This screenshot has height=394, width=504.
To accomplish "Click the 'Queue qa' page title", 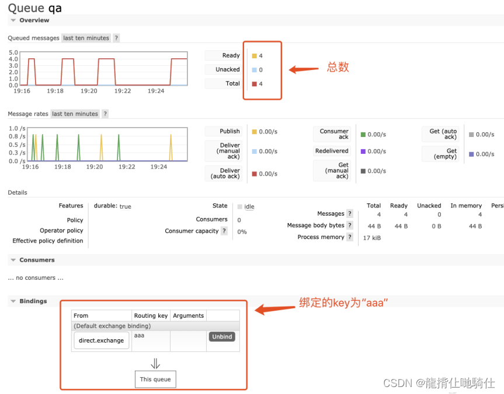I will point(34,8).
